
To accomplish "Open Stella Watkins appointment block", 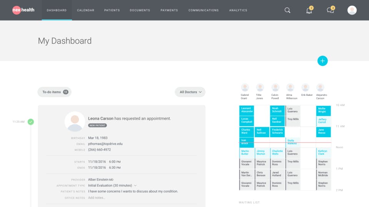I will click(293, 143).
